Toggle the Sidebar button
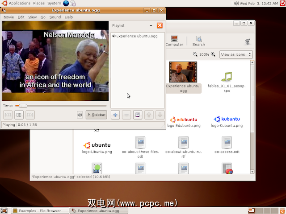Image resolution: width=286 pixels, height=214 pixels. point(97,115)
